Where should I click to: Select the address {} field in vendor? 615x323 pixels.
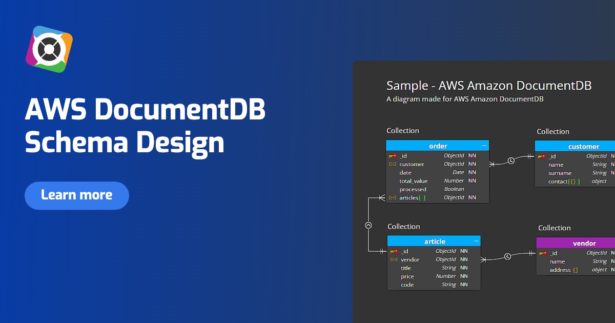[x=564, y=270]
